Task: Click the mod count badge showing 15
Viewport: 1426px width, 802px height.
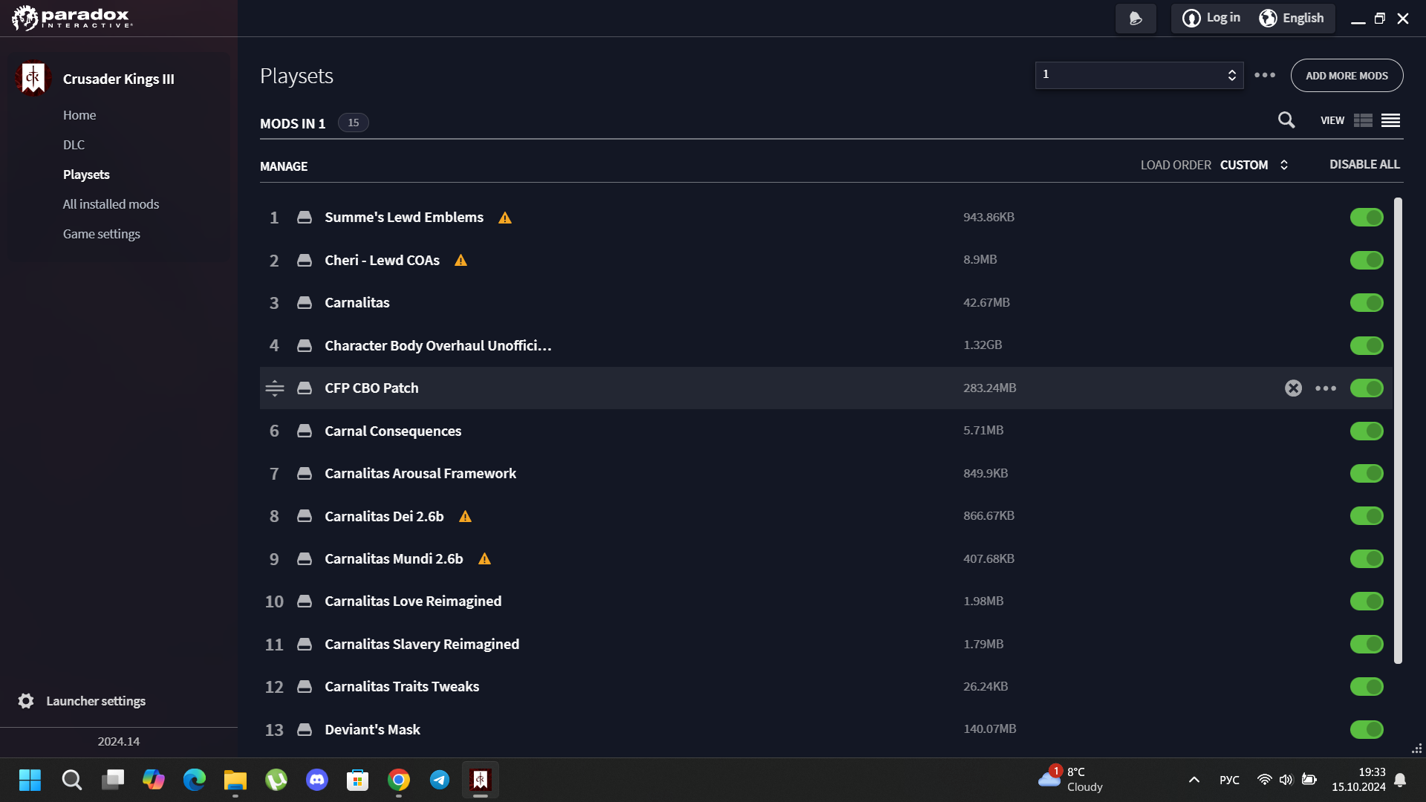Action: pyautogui.click(x=354, y=123)
